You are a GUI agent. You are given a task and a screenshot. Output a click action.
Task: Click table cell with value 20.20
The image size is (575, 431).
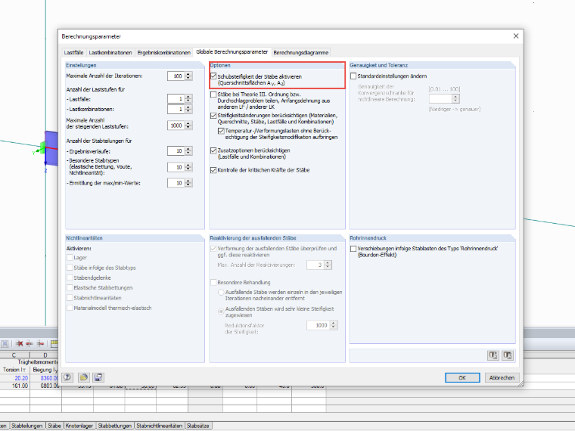14,378
